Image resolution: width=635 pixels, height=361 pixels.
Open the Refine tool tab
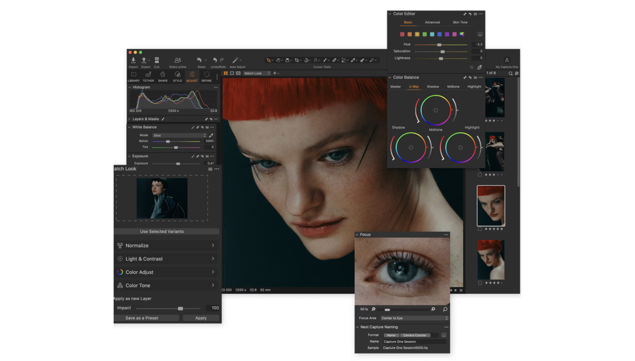pyautogui.click(x=206, y=77)
